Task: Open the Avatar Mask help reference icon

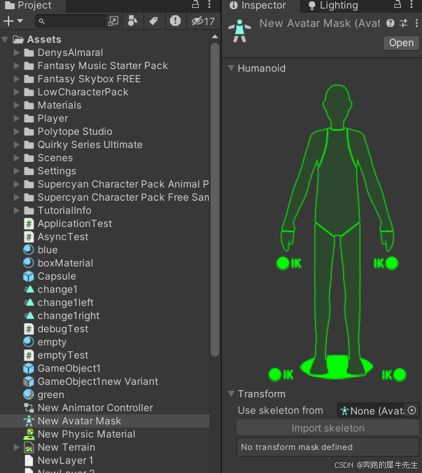Action: [390, 23]
